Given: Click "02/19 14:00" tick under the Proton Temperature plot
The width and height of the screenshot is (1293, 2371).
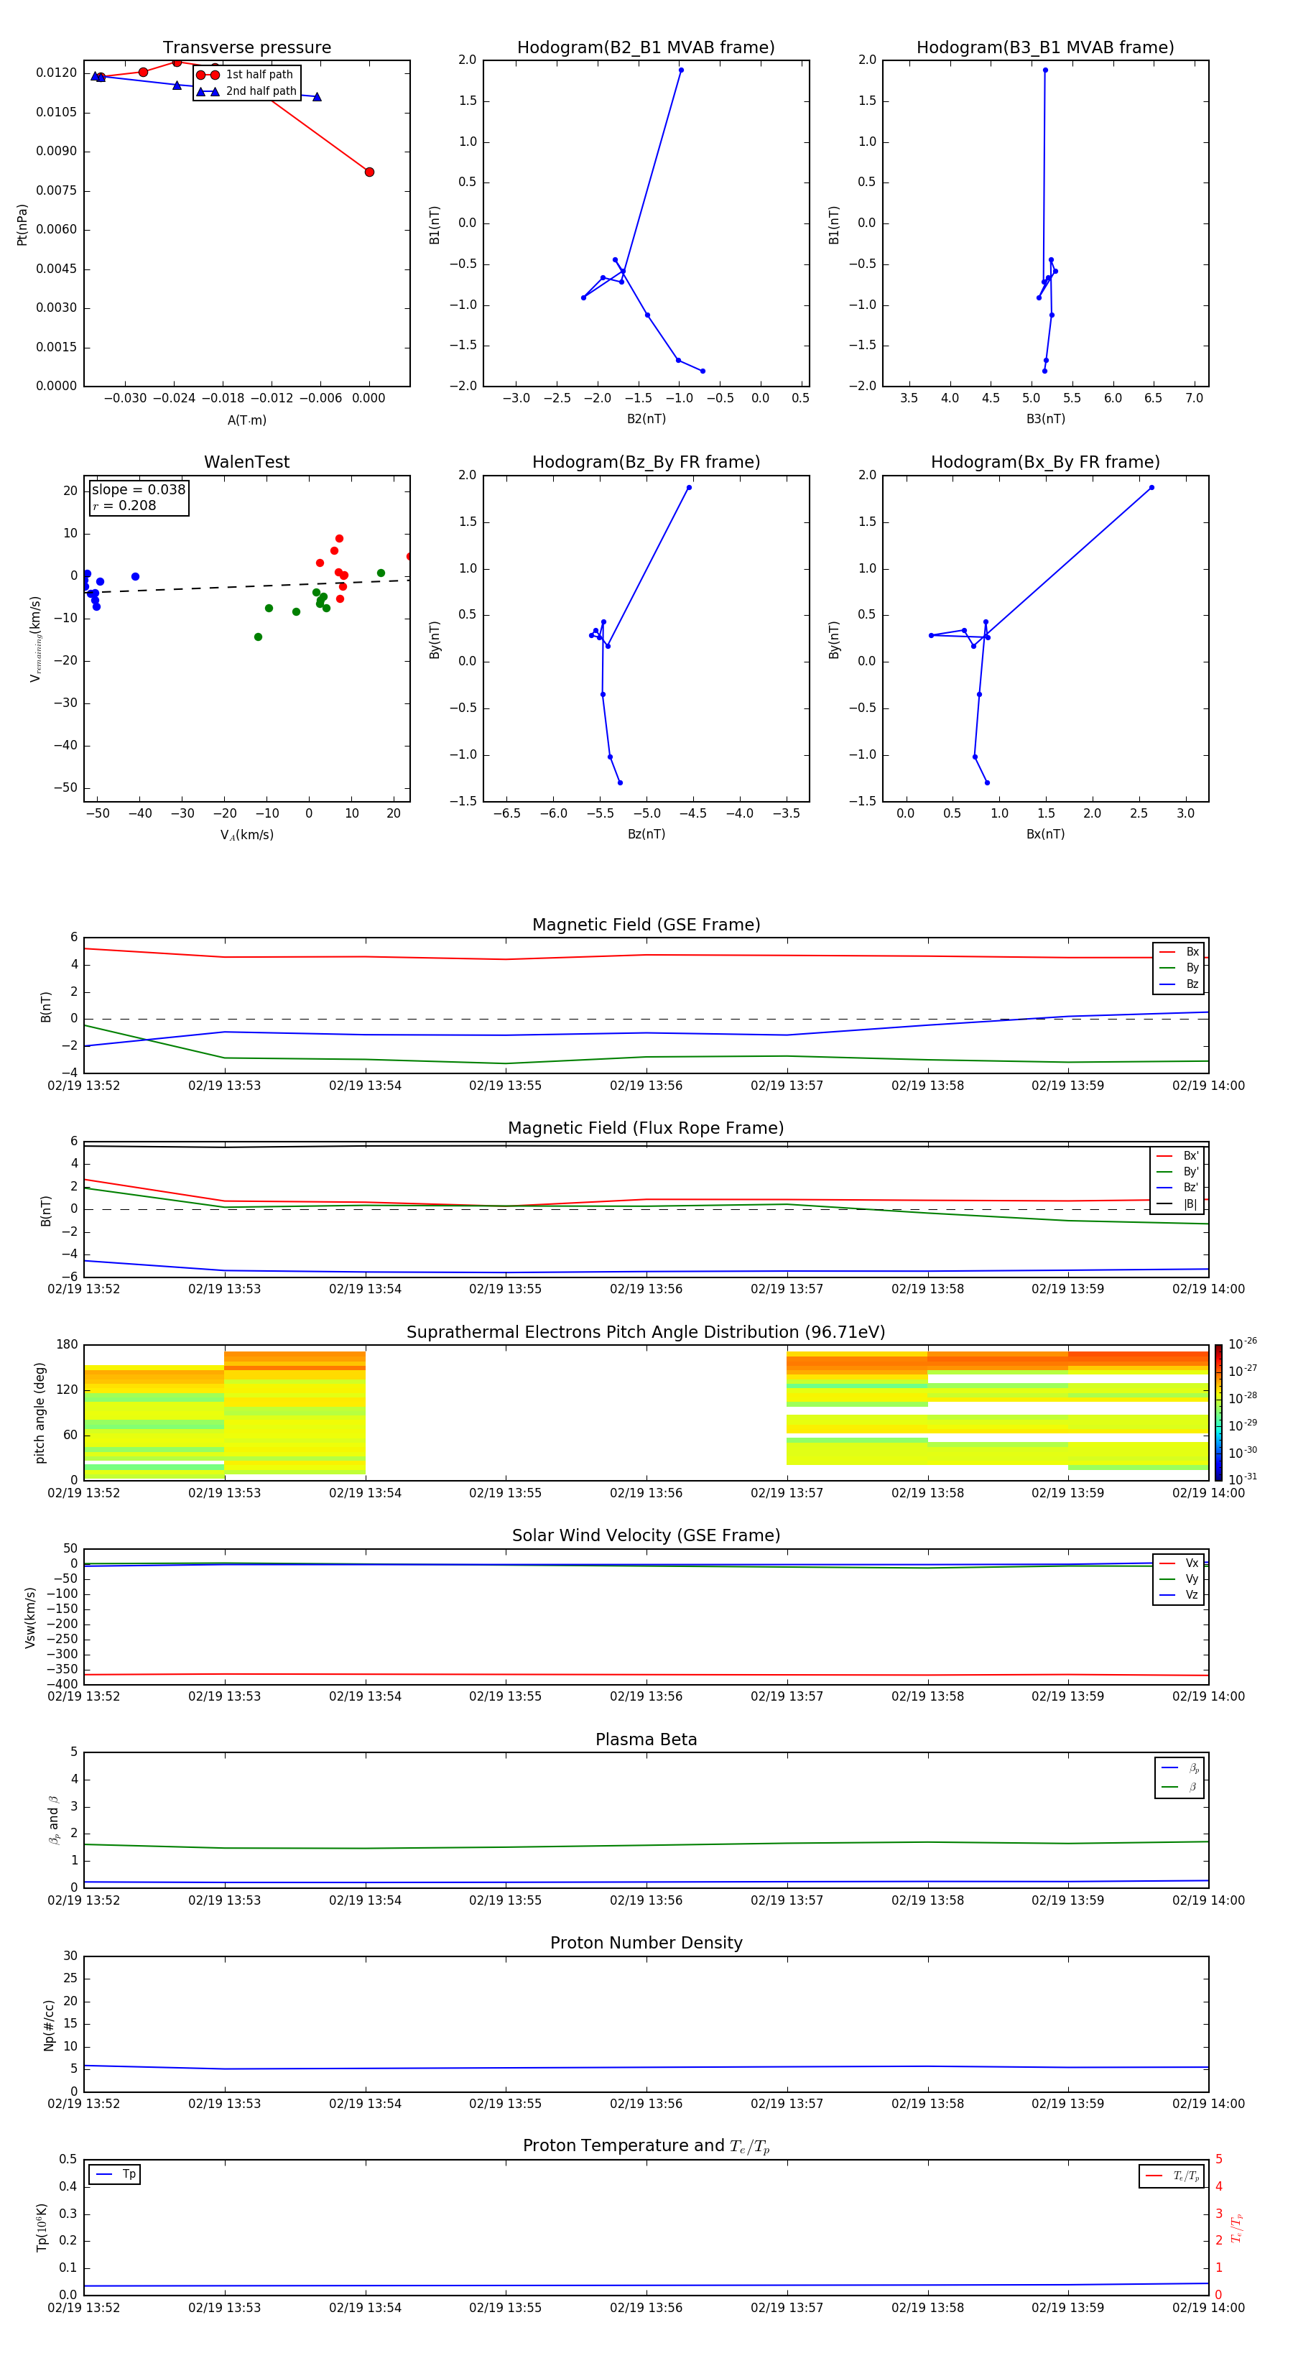Looking at the screenshot, I should 1208,2308.
